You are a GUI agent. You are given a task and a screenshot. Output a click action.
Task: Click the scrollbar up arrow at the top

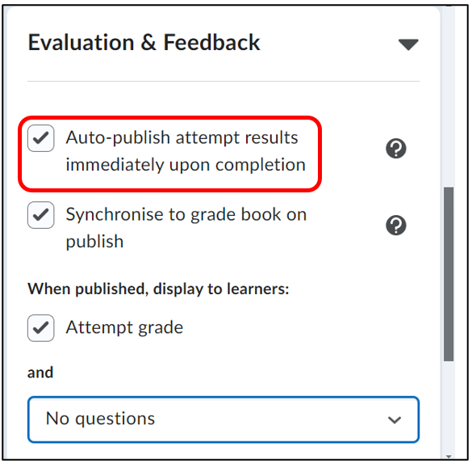coord(449,6)
